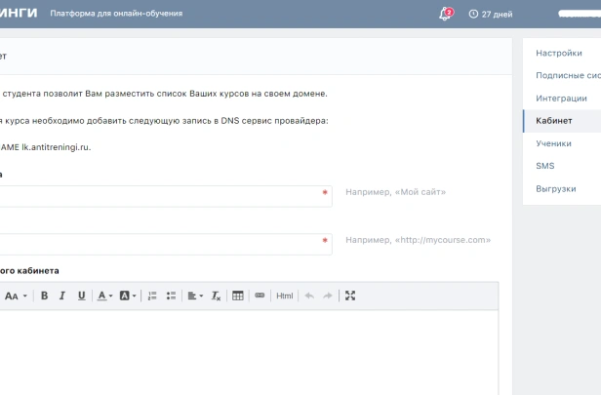601x395 pixels.
Task: Clear text formatting in the editor
Action: click(x=217, y=296)
